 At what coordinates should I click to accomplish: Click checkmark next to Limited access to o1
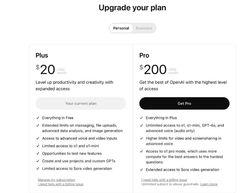click(x=38, y=146)
